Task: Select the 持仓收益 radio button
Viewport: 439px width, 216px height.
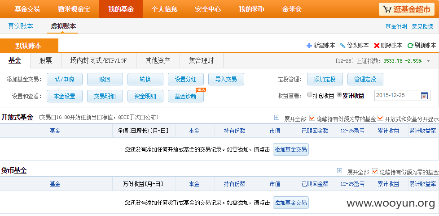Action: click(309, 95)
